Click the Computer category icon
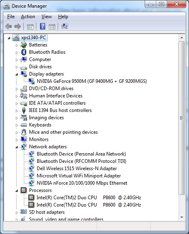 (24, 59)
